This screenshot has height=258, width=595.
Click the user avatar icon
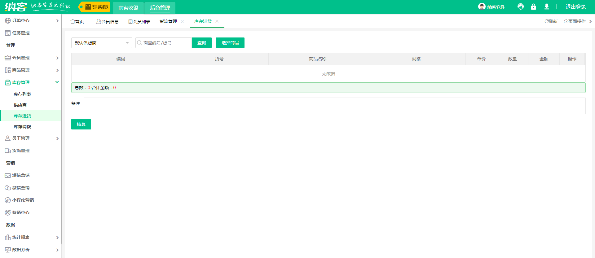tap(482, 7)
